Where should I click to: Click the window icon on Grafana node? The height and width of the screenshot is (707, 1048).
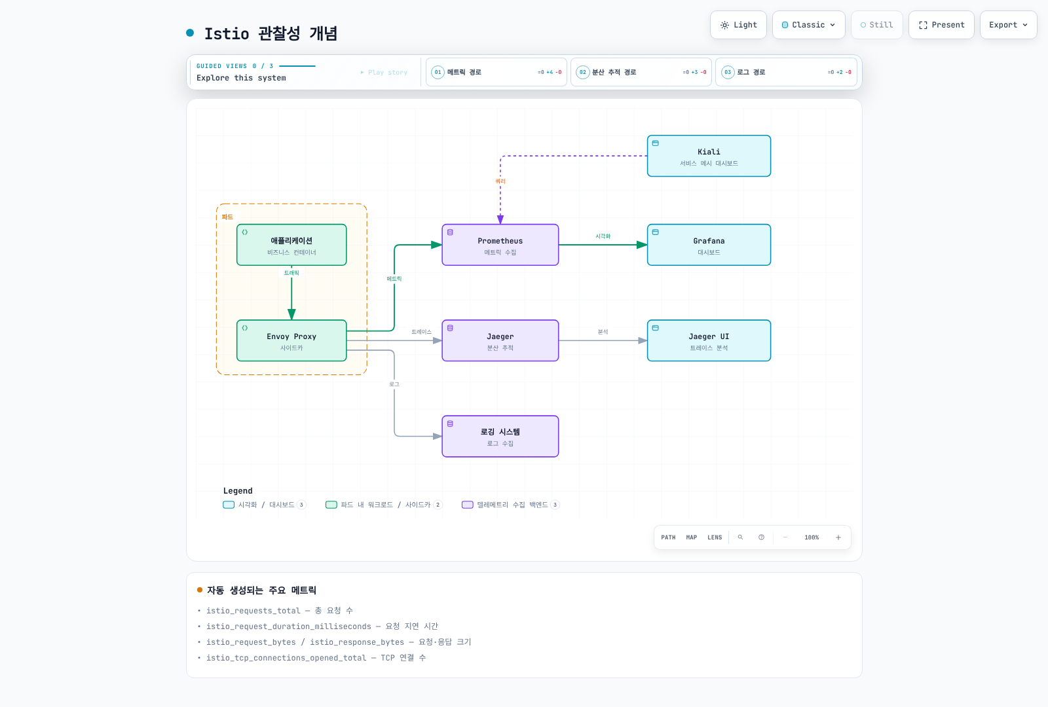(655, 232)
